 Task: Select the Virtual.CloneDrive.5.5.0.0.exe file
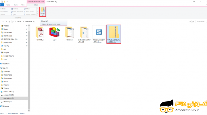99,35
